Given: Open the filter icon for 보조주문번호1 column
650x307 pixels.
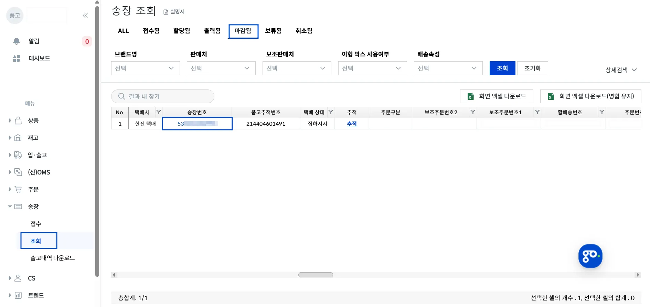Looking at the screenshot, I should pos(537,112).
